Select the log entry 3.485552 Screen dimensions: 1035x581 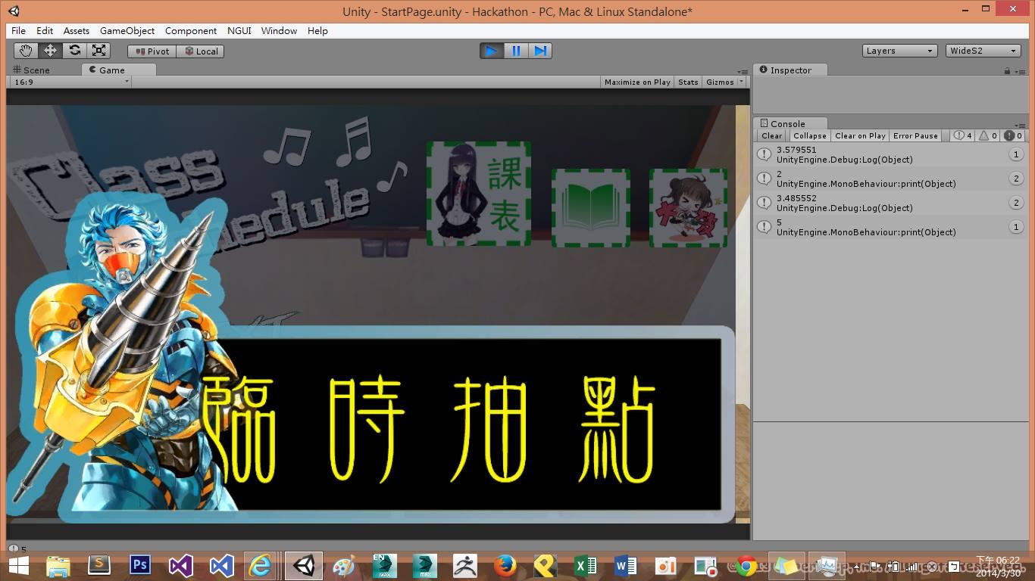click(890, 203)
